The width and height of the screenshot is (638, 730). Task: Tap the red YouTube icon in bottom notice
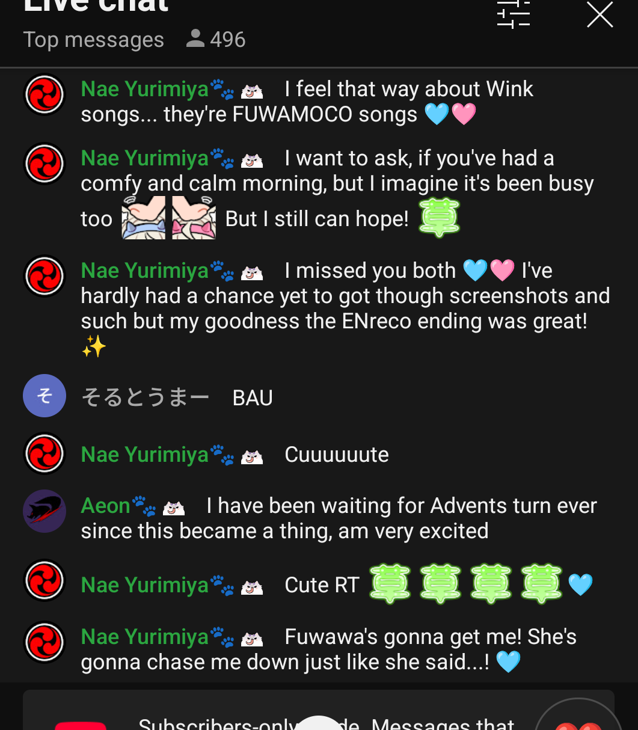pos(81,725)
